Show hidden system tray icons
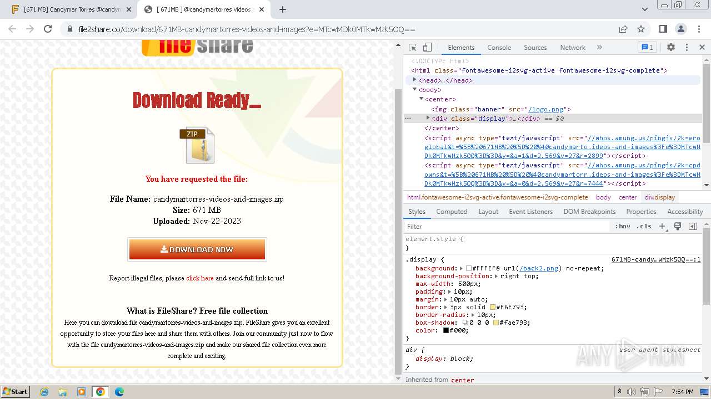Viewport: 711px width, 399px height. tap(619, 391)
